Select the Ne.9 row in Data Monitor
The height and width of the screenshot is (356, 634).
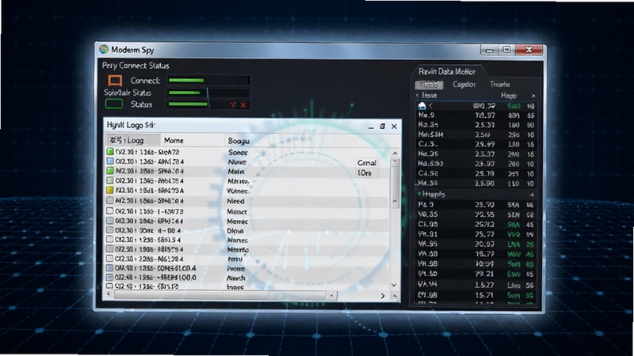(x=476, y=116)
